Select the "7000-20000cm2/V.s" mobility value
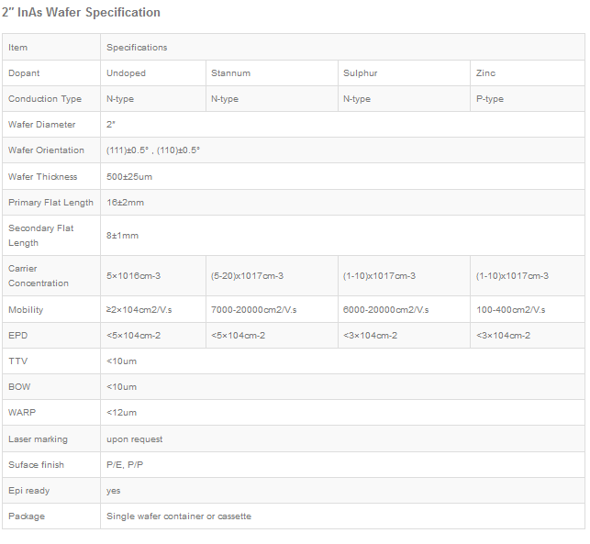Screen dimensions: 590x544 pyautogui.click(x=250, y=310)
